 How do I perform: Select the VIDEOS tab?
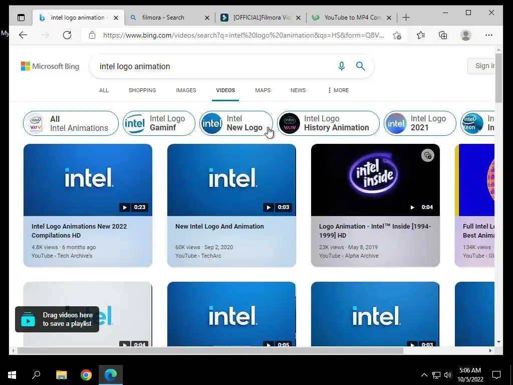pyautogui.click(x=225, y=90)
